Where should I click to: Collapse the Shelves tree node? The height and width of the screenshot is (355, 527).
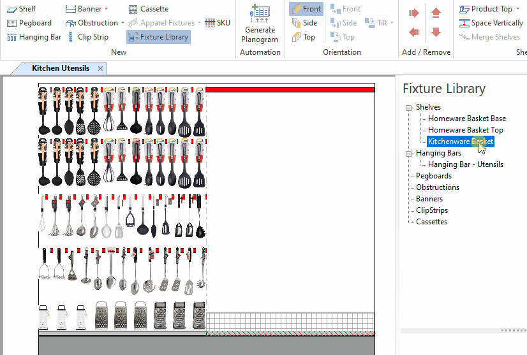pos(409,108)
